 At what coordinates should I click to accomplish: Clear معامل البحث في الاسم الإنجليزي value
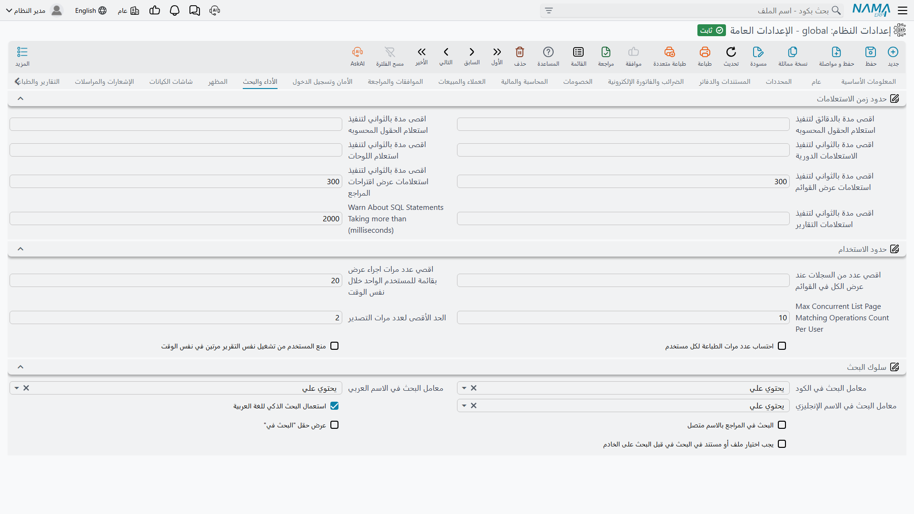(x=474, y=406)
